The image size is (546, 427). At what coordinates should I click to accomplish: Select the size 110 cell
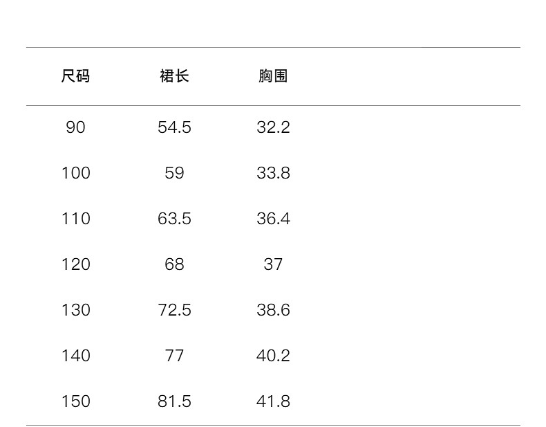pyautogui.click(x=75, y=219)
